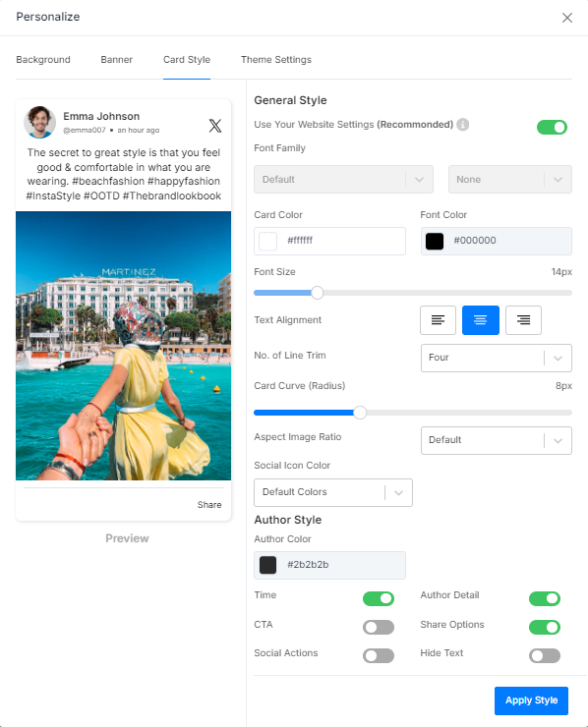The image size is (588, 727).
Task: Enable the Hide Text toggle
Action: click(545, 655)
